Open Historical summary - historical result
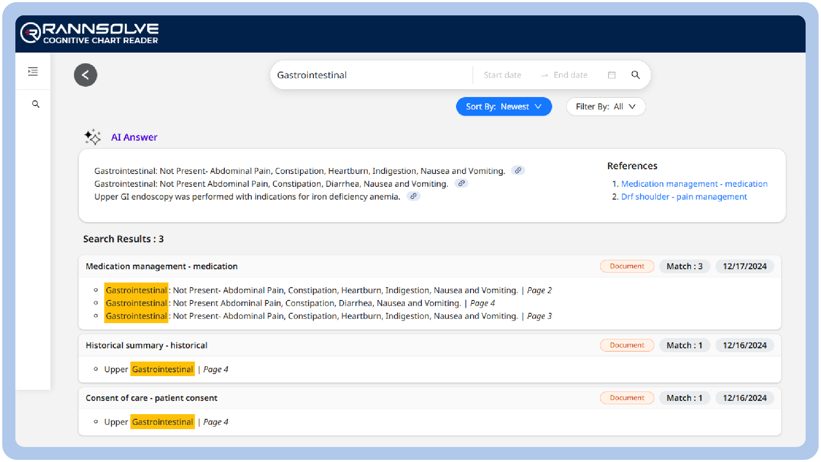Screen dimensions: 821x462 (147, 345)
